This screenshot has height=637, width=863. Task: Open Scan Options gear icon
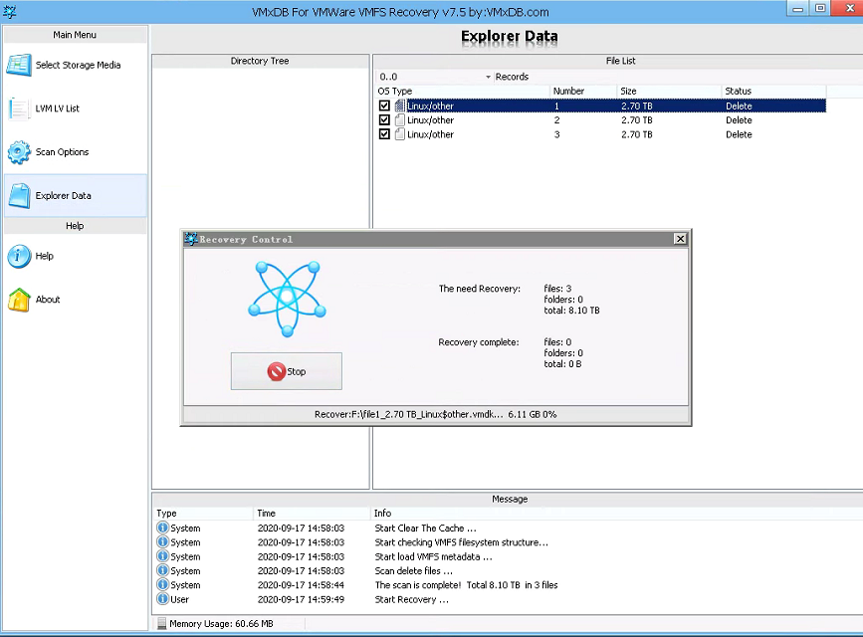[19, 152]
